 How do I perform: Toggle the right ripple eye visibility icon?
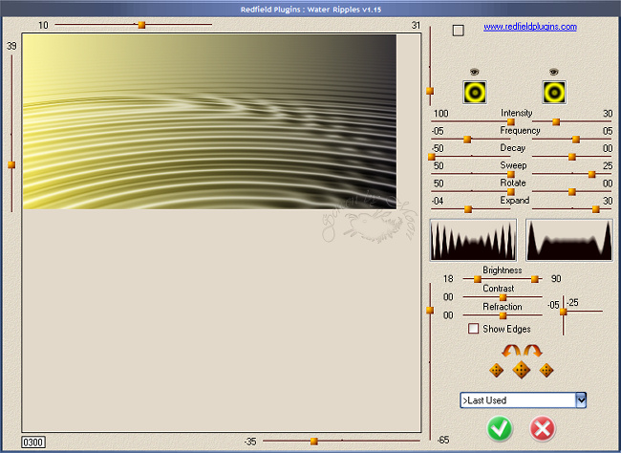[x=554, y=72]
